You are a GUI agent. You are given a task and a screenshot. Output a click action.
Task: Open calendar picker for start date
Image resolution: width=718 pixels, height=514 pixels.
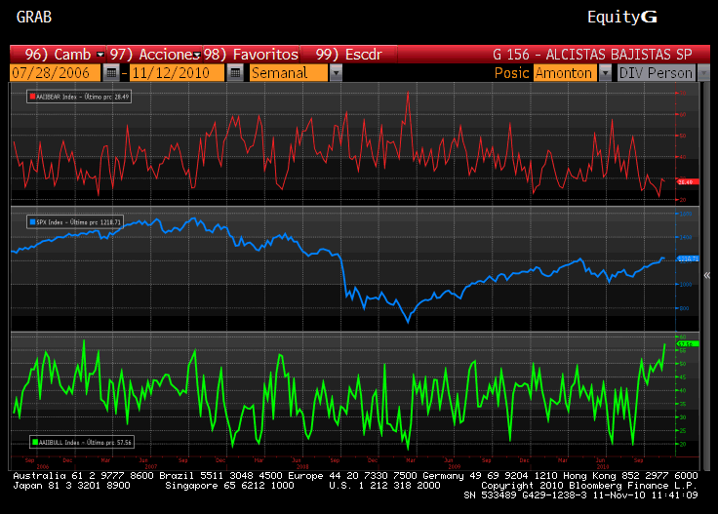pos(111,73)
